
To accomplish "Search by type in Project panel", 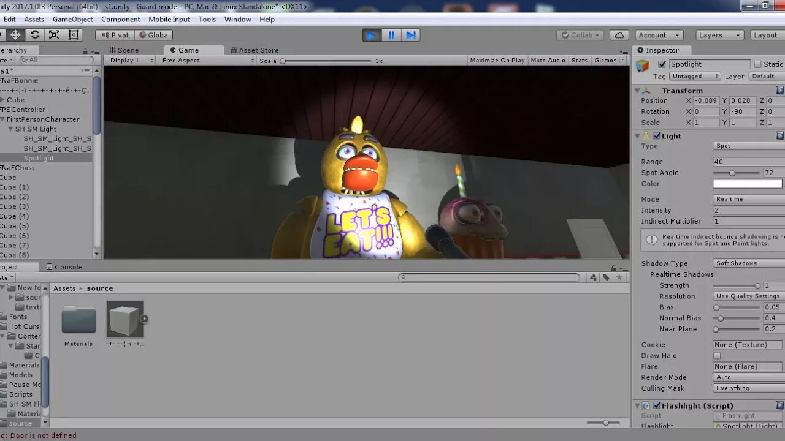I will (x=593, y=277).
